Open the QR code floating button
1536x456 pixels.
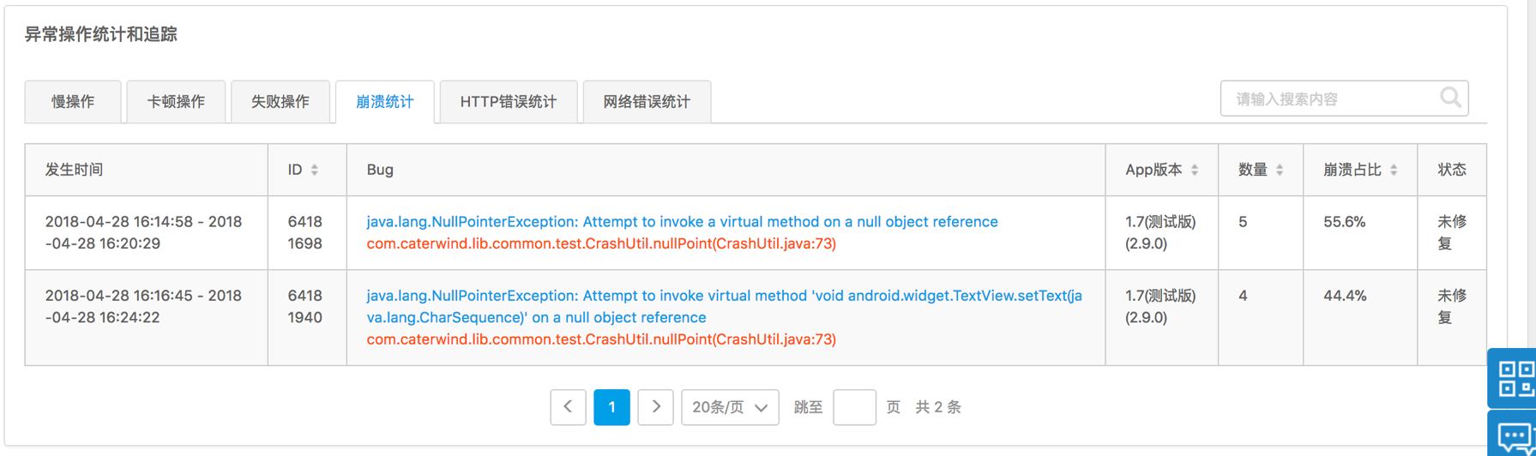click(1513, 378)
